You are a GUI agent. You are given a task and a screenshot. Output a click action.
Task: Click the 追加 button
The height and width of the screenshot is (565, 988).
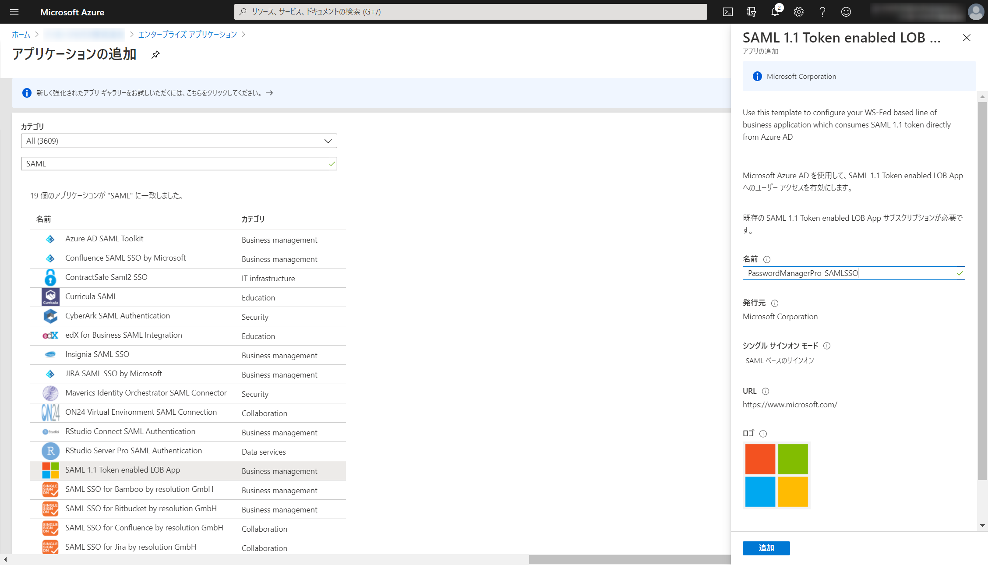click(766, 548)
